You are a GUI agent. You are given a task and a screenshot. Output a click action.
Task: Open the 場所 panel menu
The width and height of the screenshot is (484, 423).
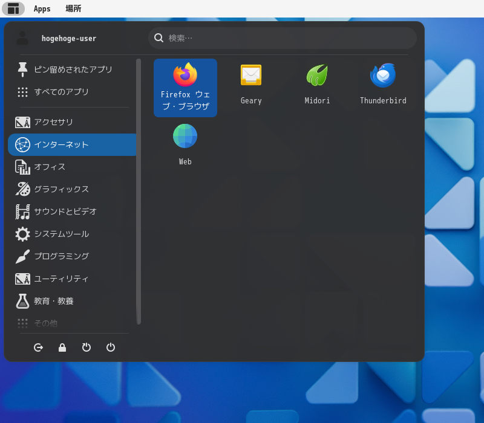pos(73,8)
